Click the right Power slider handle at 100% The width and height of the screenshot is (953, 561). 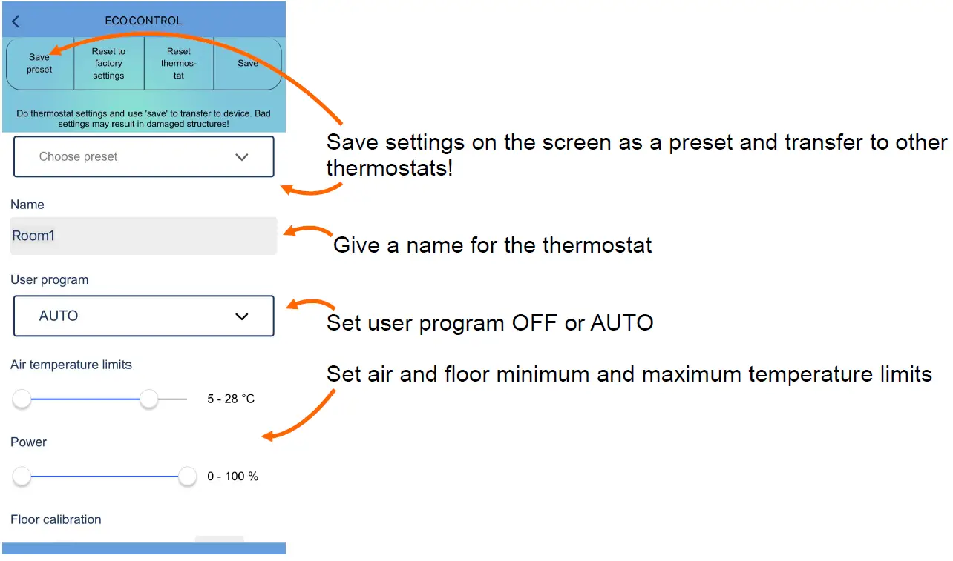(187, 477)
